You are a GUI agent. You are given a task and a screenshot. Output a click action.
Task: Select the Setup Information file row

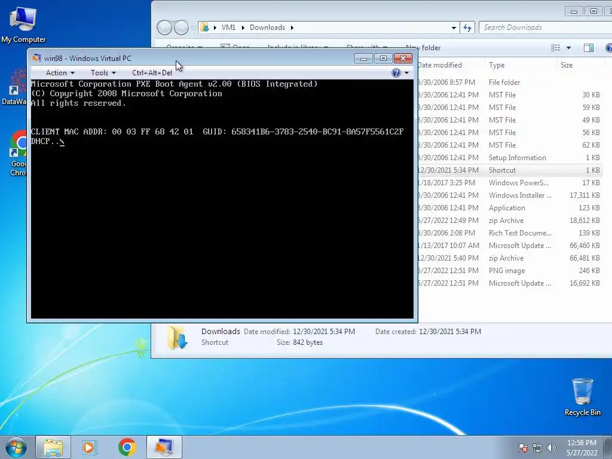(510, 158)
